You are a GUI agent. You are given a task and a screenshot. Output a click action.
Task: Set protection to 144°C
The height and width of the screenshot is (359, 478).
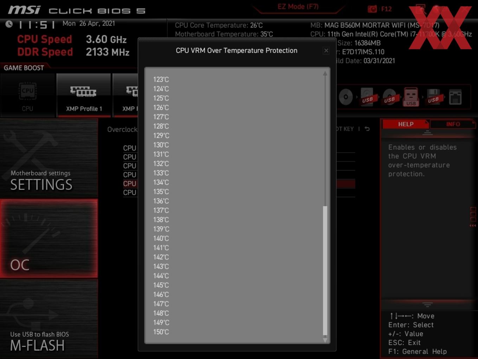point(161,276)
